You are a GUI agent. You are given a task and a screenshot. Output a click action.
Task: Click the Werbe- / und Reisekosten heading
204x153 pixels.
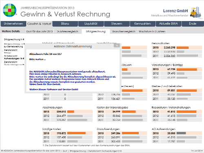pyautogui.click(x=167, y=86)
